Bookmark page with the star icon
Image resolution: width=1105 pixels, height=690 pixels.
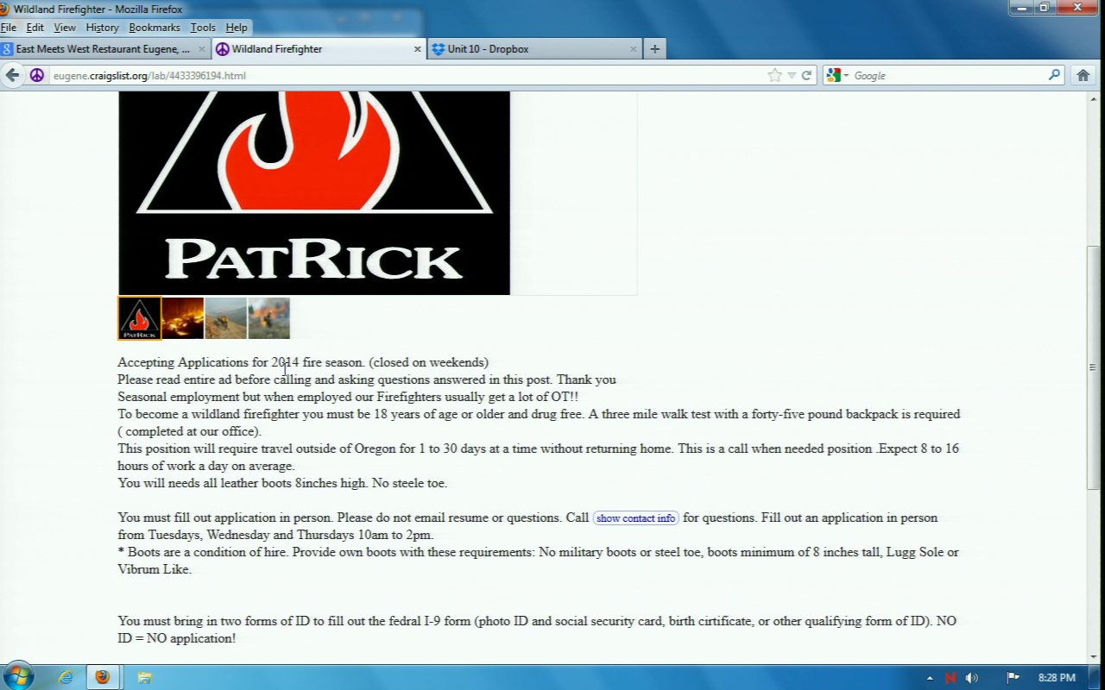[774, 75]
